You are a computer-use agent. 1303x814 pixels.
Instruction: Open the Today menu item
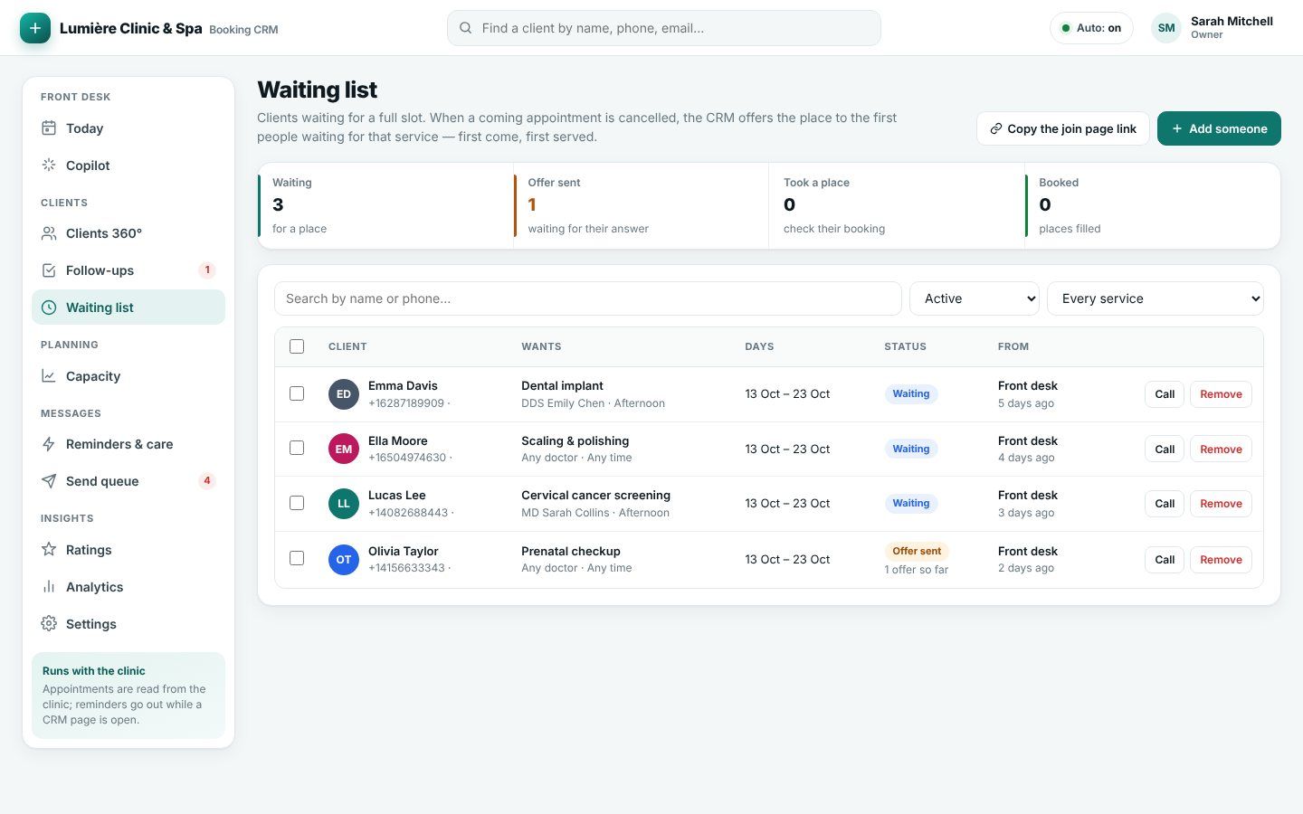tap(128, 128)
